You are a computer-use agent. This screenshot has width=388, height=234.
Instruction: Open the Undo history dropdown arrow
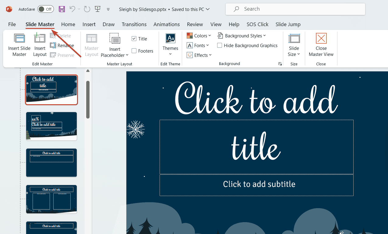click(79, 9)
